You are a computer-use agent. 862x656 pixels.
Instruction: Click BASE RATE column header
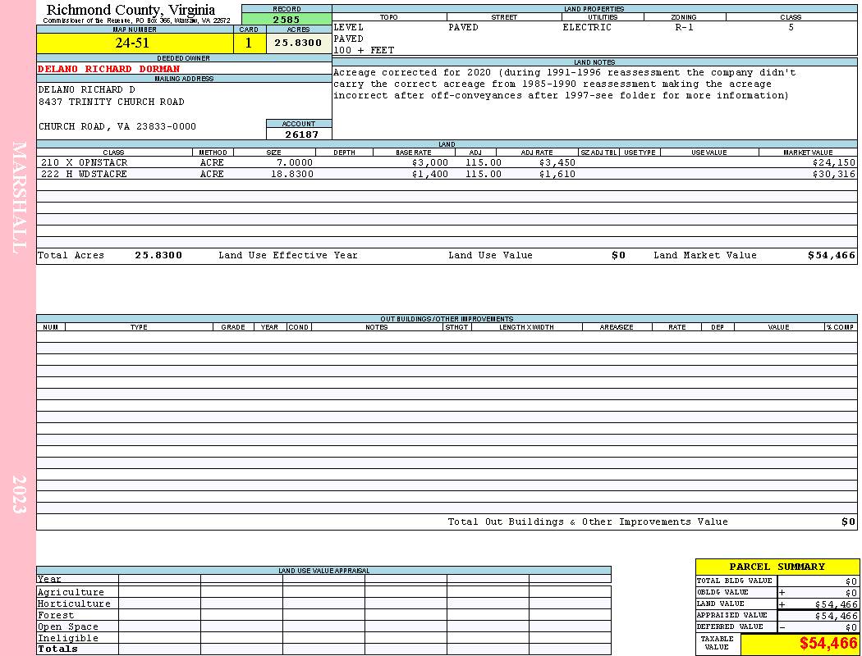point(414,153)
